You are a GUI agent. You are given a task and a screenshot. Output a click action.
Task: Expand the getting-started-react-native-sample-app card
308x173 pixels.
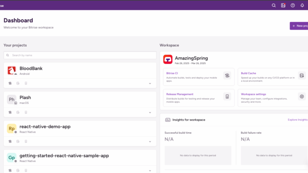tap(150, 171)
